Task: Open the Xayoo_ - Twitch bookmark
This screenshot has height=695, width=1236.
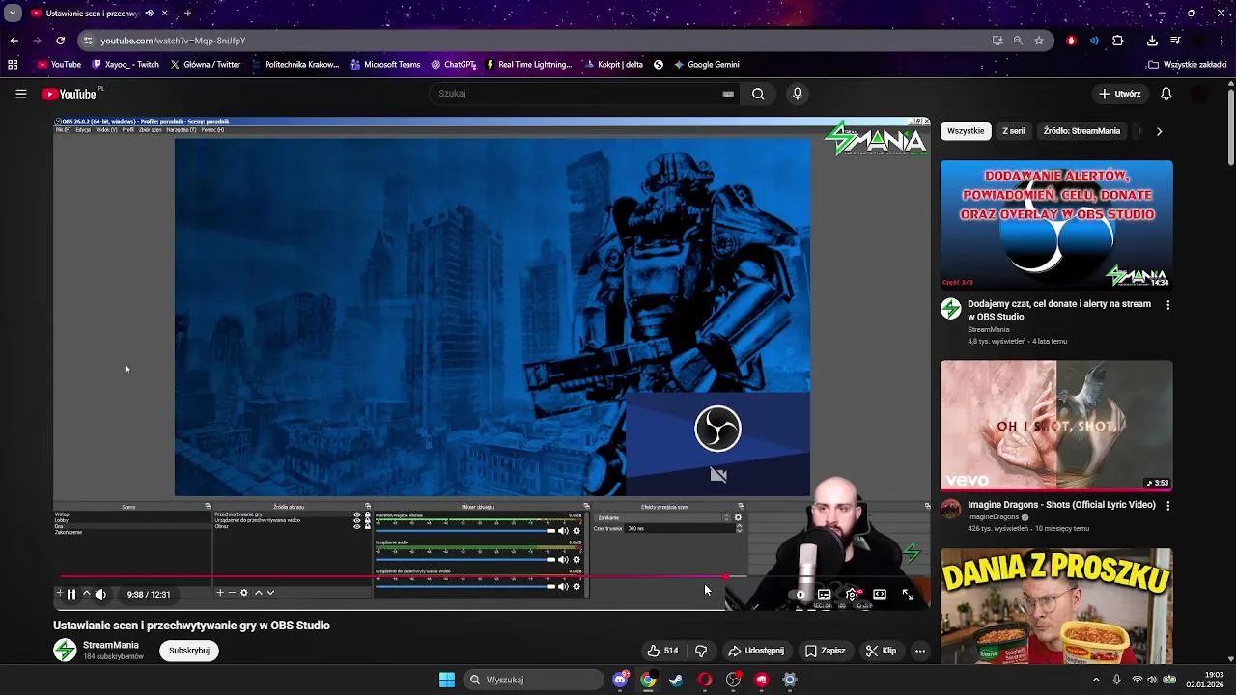Action: point(126,65)
